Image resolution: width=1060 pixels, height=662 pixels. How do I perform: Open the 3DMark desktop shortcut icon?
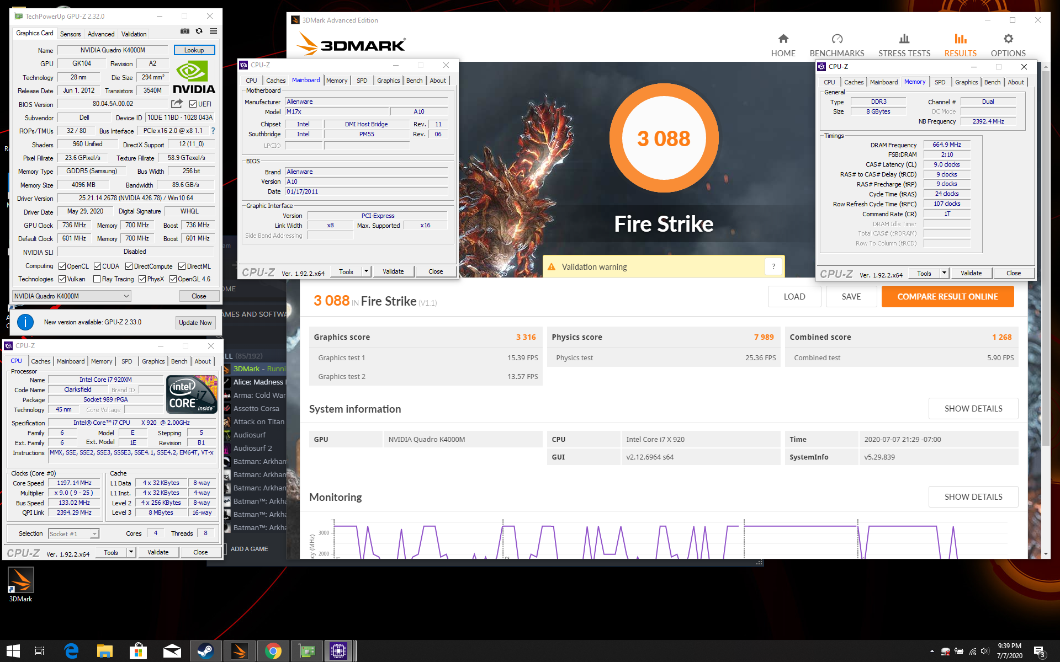click(x=20, y=585)
